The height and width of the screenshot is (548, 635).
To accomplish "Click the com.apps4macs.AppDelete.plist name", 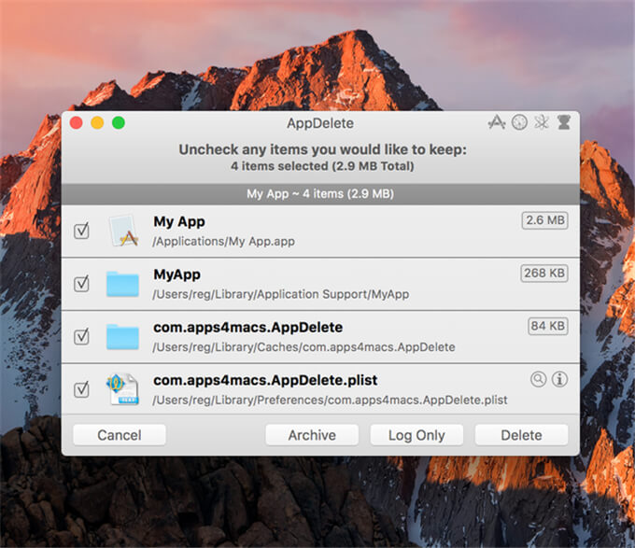I will point(265,381).
